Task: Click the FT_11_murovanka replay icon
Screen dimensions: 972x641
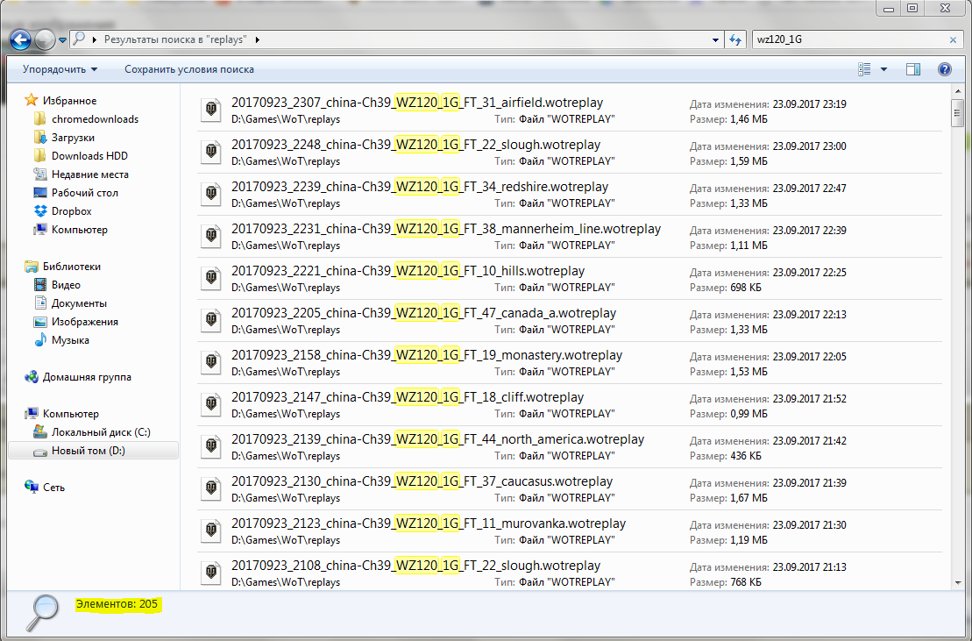Action: (x=211, y=532)
